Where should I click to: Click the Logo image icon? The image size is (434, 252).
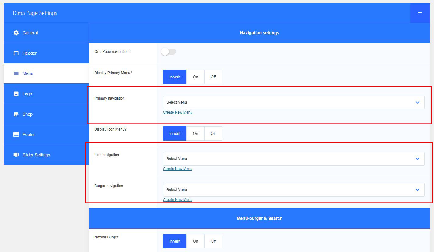(x=16, y=94)
